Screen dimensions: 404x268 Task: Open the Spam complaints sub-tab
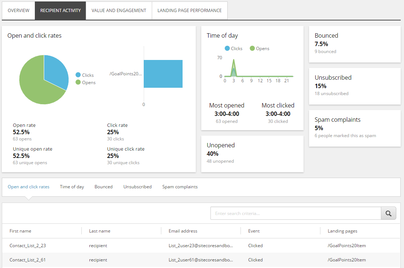180,187
